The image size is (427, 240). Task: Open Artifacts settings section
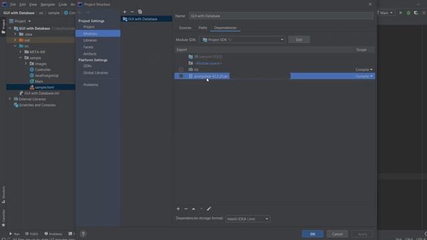(x=90, y=54)
